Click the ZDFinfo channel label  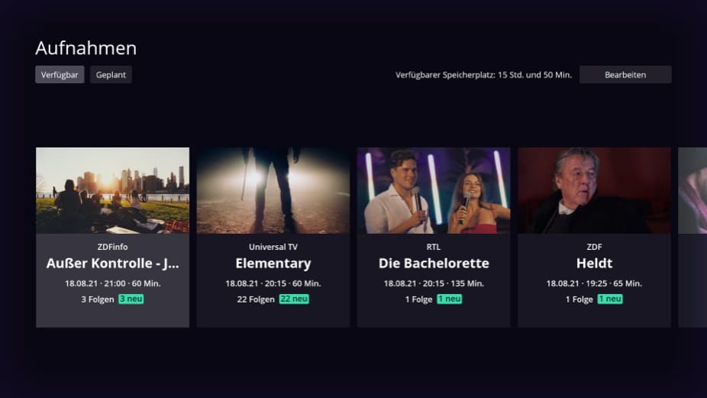[113, 247]
